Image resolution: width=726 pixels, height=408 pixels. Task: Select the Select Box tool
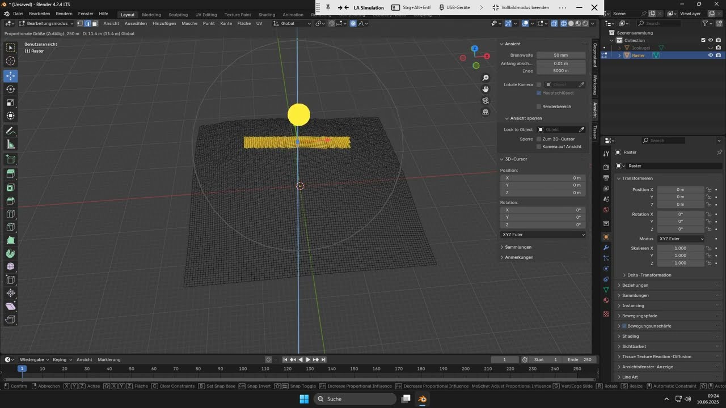coord(11,48)
